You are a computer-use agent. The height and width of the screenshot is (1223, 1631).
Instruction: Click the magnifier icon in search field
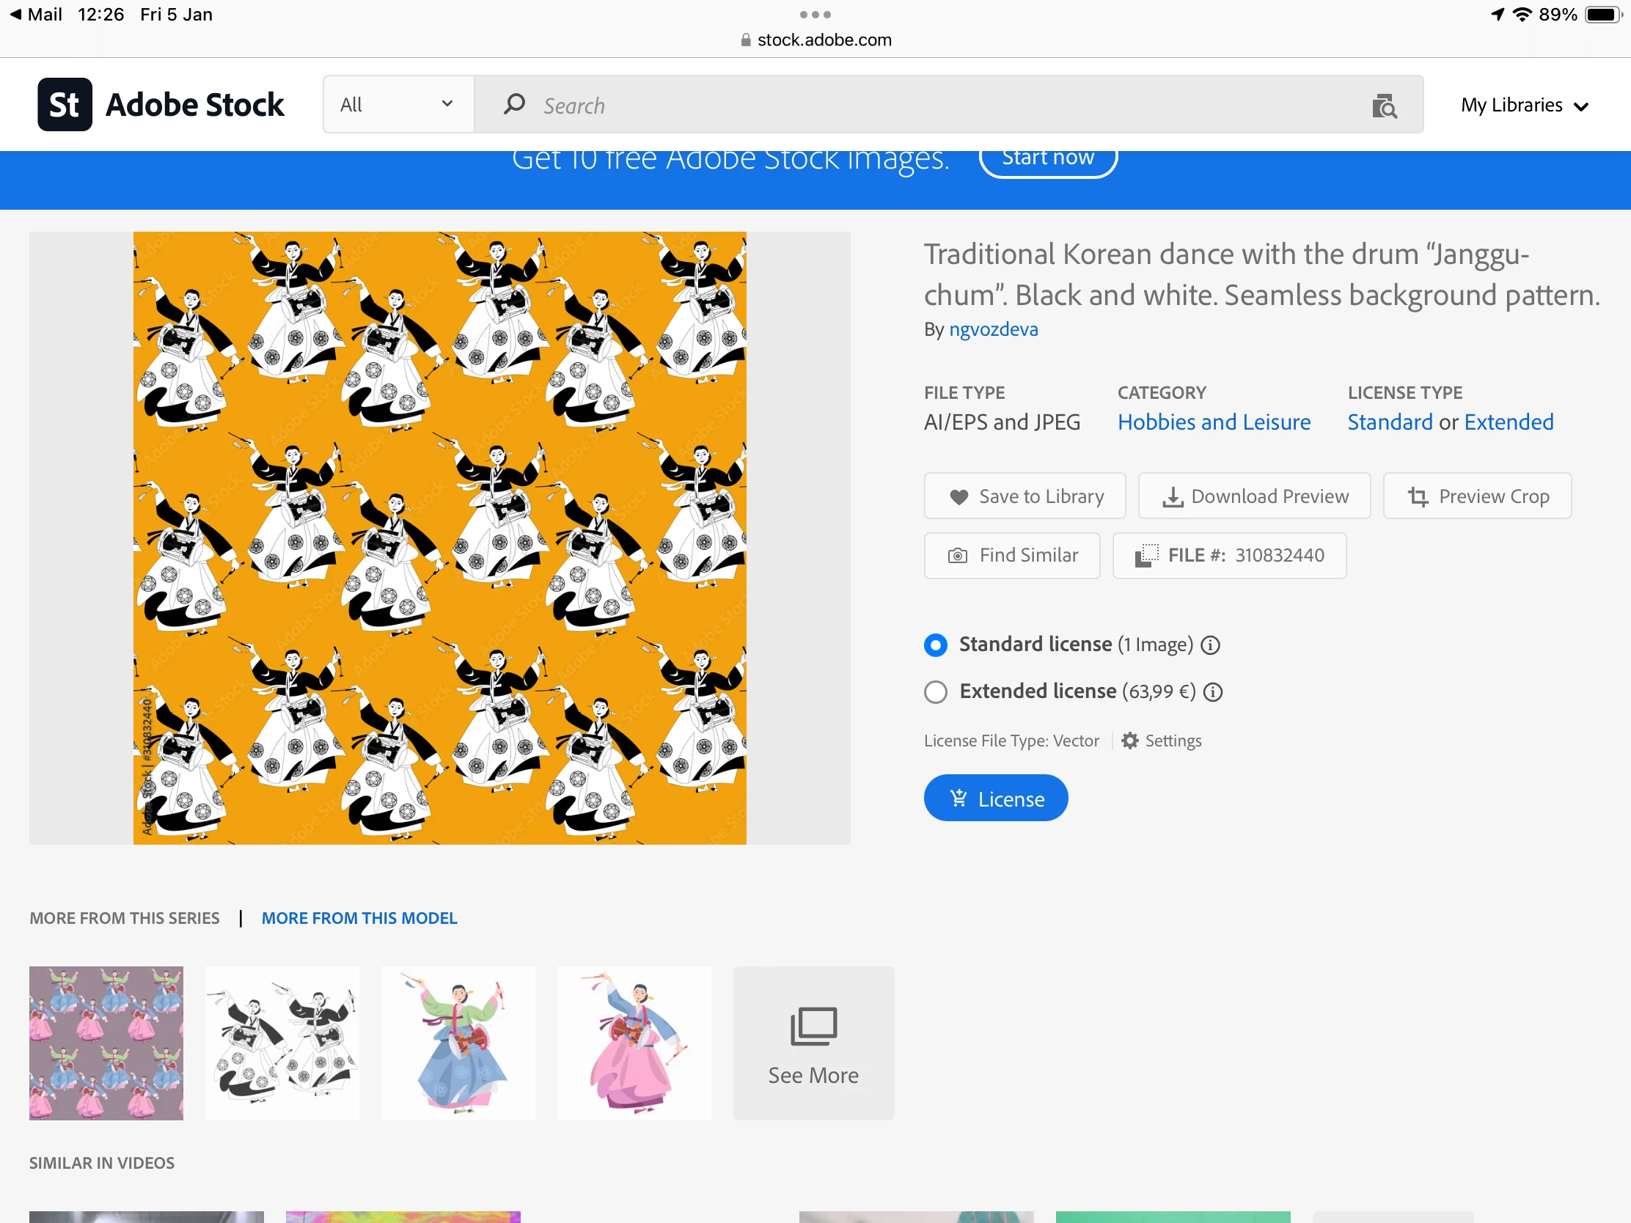pos(514,104)
